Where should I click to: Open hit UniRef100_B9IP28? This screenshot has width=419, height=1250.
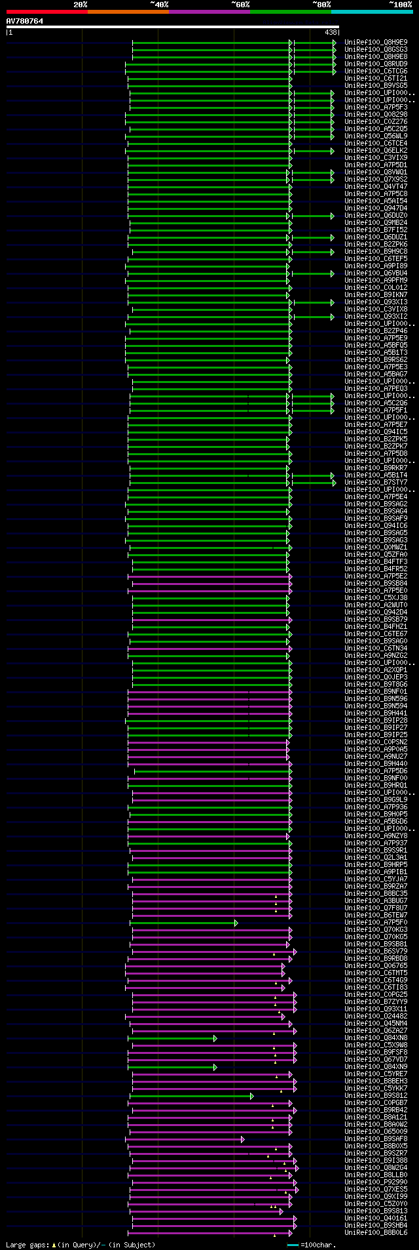pos(376,720)
